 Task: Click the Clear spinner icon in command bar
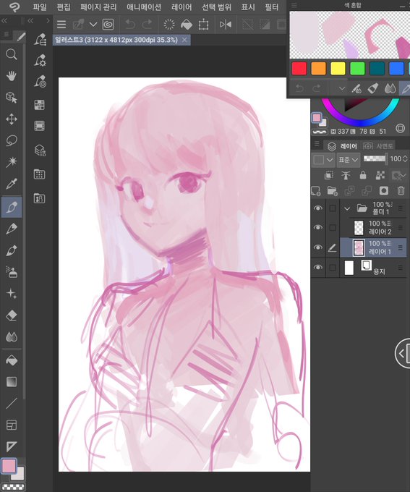(x=169, y=25)
